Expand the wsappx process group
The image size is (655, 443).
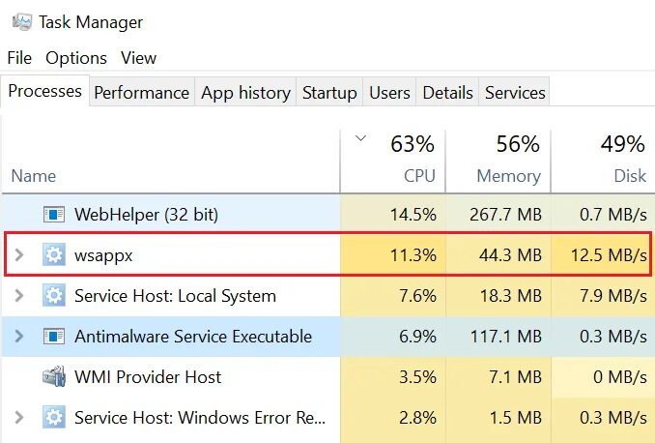18,255
